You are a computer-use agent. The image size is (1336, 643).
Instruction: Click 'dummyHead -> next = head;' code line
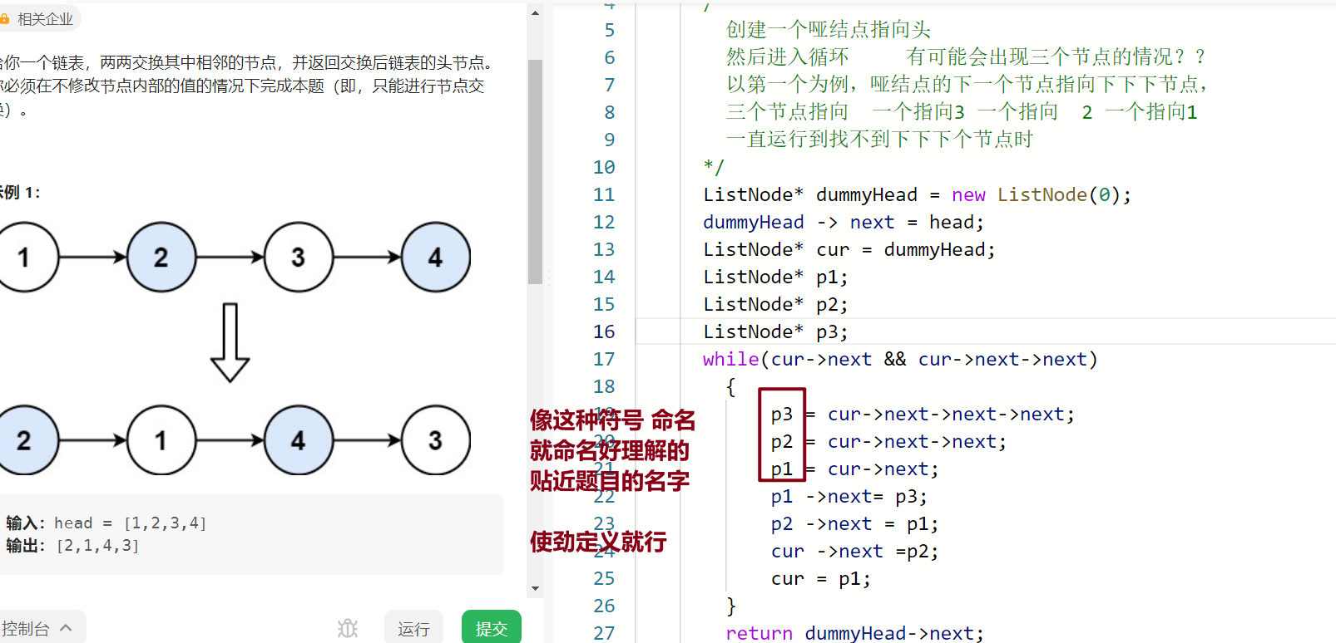tap(844, 222)
